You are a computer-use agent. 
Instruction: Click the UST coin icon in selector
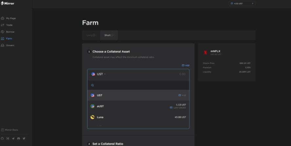[93, 74]
